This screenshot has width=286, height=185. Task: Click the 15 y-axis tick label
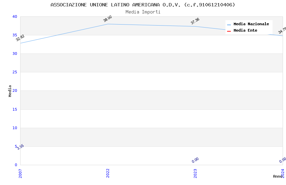pos(15,109)
